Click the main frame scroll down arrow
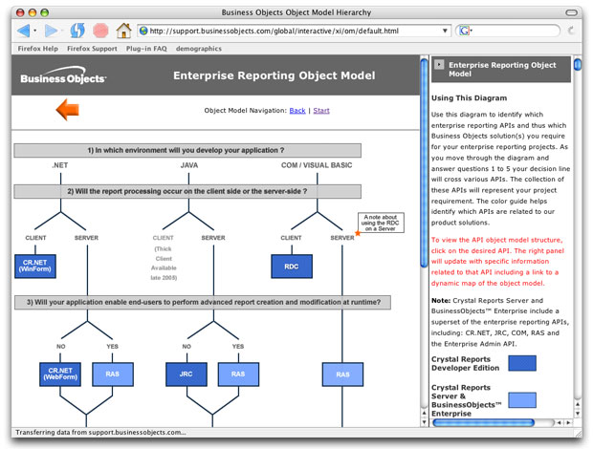Viewport: 593px width, 449px height. pyautogui.click(x=424, y=422)
